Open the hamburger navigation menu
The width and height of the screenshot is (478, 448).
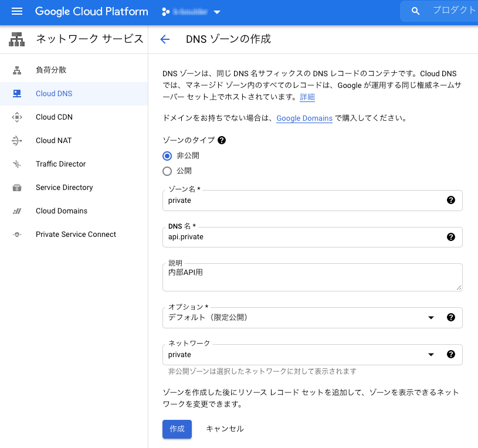(x=17, y=12)
